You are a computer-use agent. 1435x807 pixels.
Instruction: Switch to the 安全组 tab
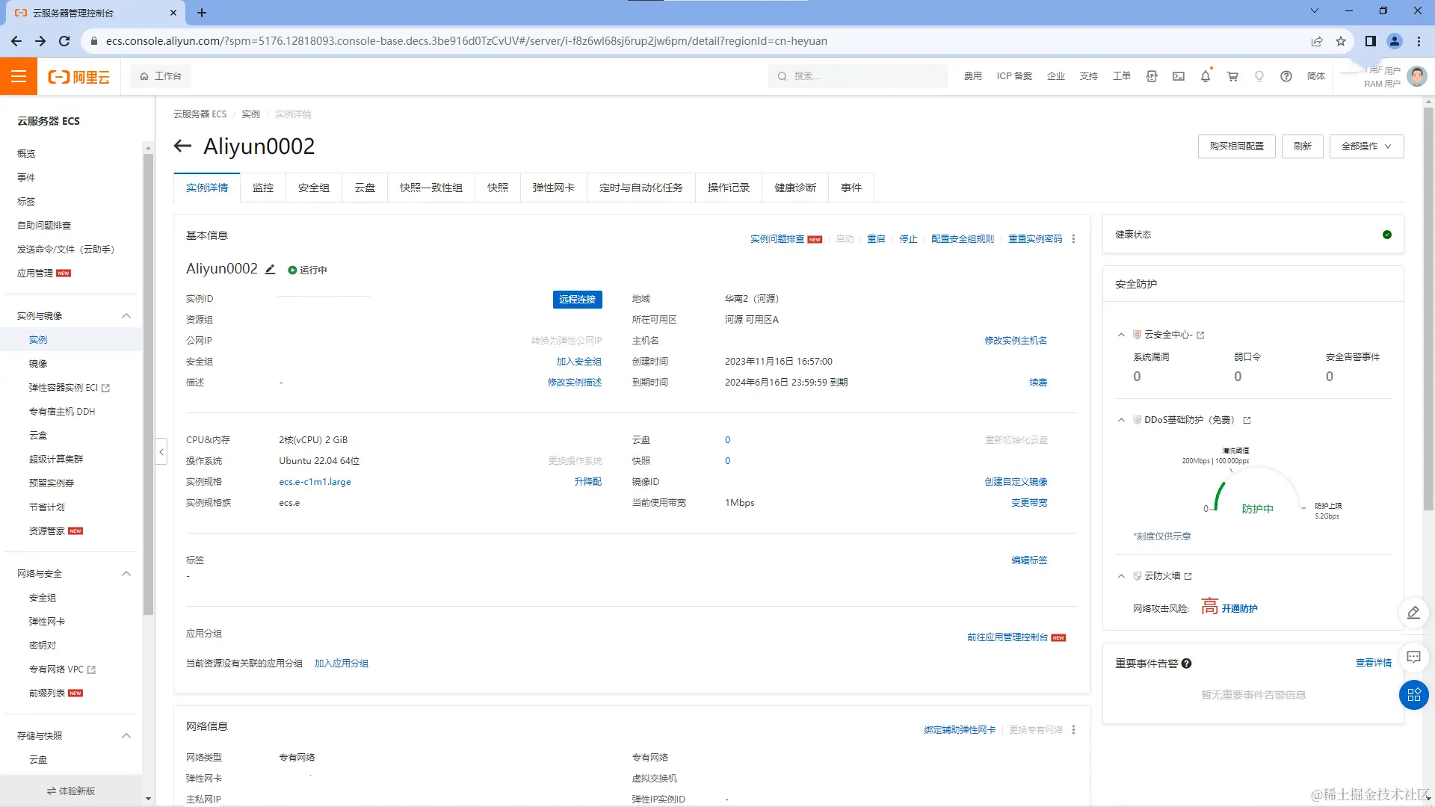pos(314,188)
